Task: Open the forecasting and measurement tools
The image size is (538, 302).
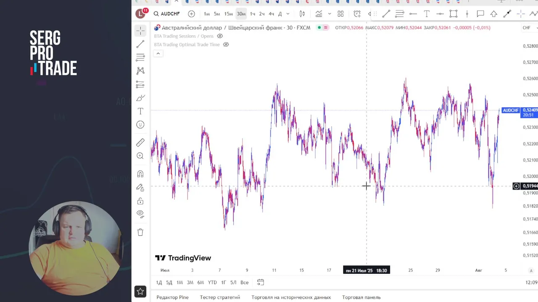Action: point(140,84)
